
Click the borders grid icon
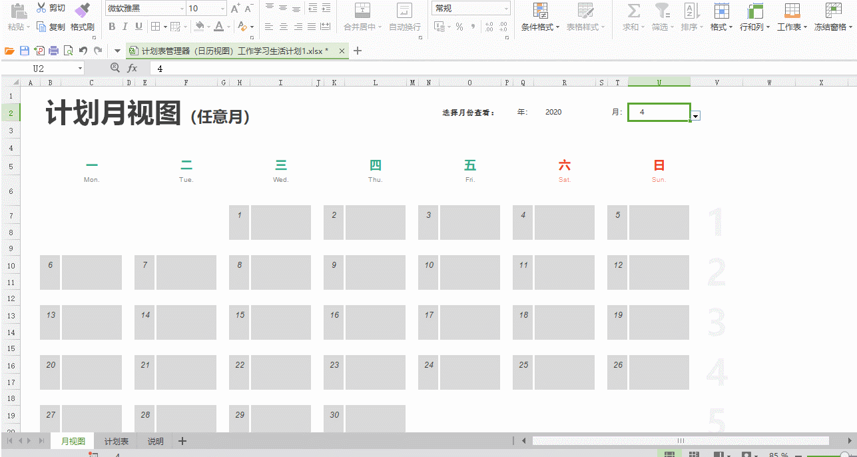point(155,27)
